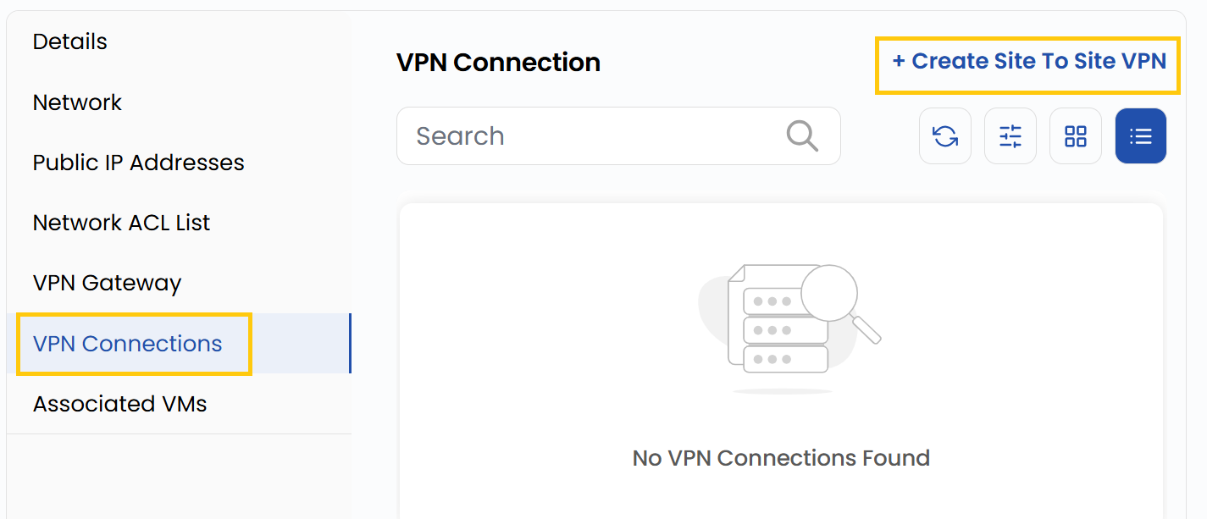Image resolution: width=1207 pixels, height=519 pixels.
Task: Navigate to VPN Gateway
Action: (x=107, y=283)
